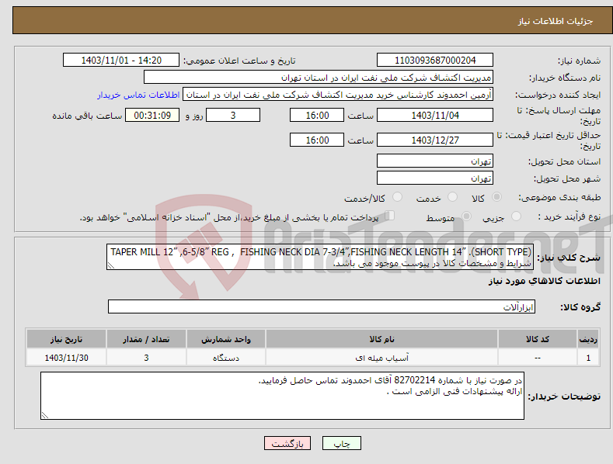Click the جزئیات اطلاعات نیاز page title
The image size is (613, 464).
(x=556, y=21)
